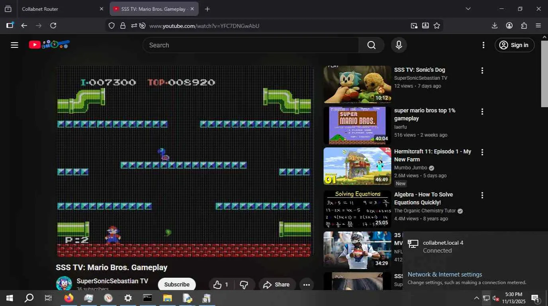Open options menu for super mario bros top 1%

click(x=482, y=112)
